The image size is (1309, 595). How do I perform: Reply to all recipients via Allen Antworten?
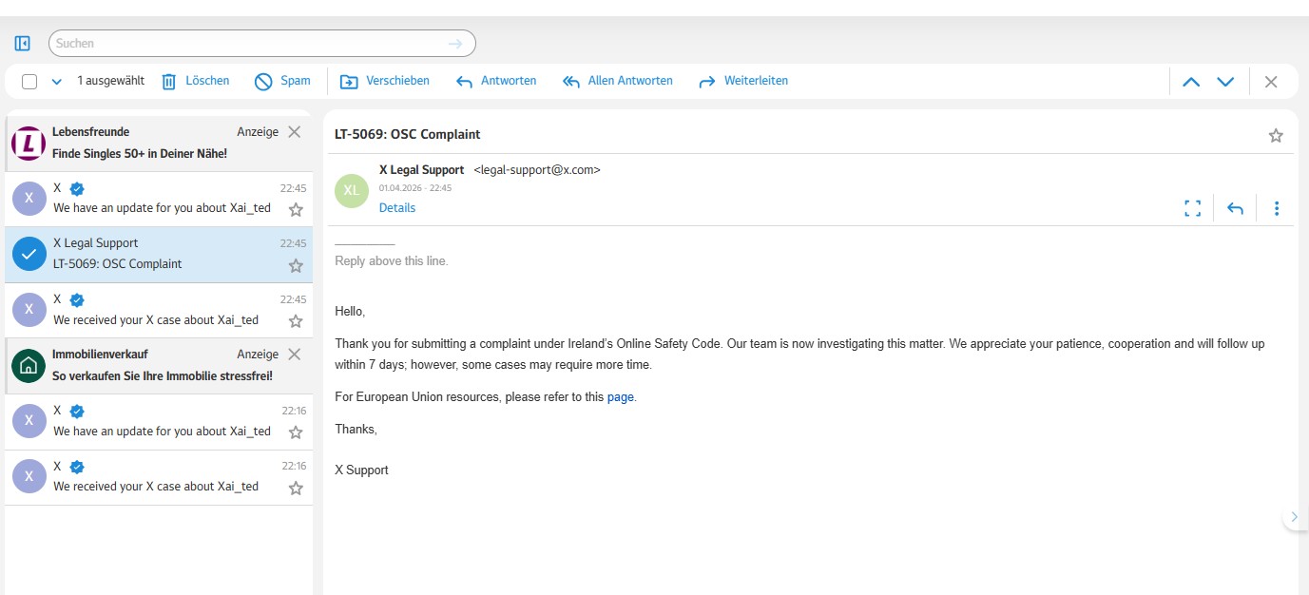pos(617,81)
